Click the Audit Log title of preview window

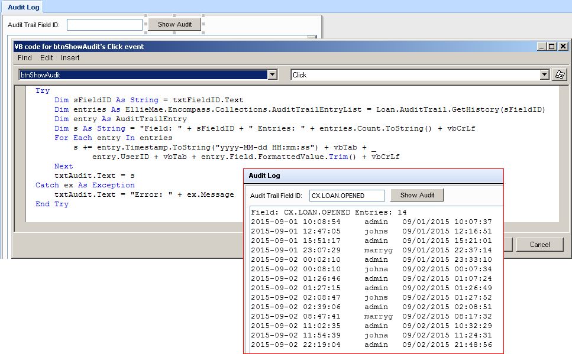tap(264, 176)
